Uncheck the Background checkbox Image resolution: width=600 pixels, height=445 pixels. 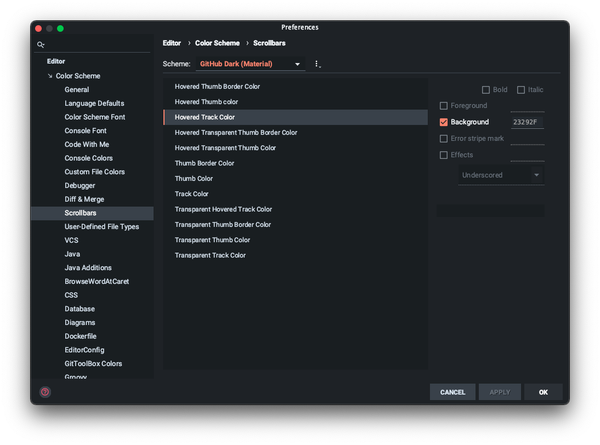(x=444, y=122)
